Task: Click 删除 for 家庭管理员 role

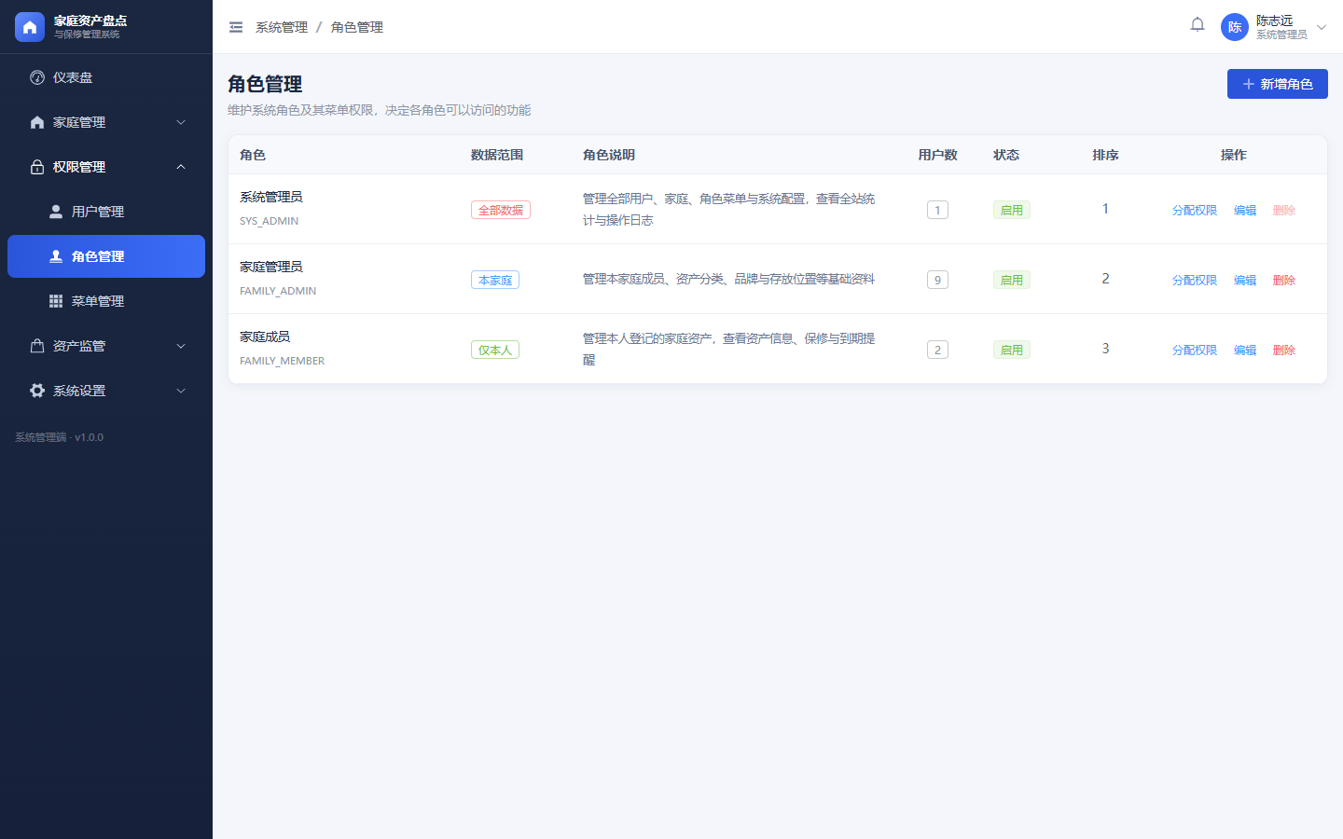Action: click(1284, 280)
